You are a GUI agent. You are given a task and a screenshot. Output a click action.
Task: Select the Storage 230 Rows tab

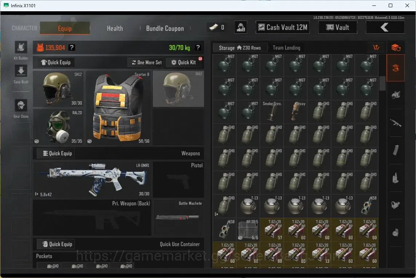tap(240, 48)
